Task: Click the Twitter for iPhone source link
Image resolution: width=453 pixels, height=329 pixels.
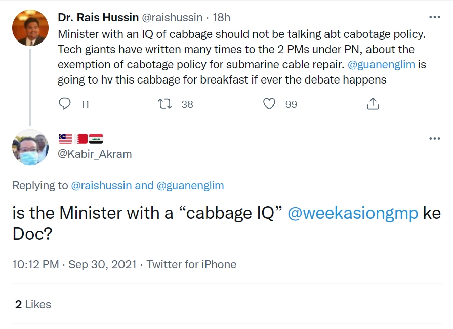Action: pos(191,264)
